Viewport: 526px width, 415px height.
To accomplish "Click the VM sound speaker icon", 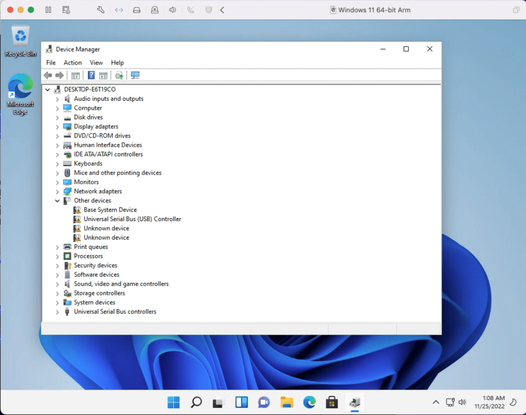I will 173,10.
